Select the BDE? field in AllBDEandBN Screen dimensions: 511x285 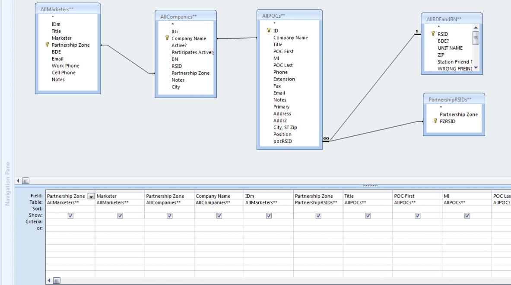pyautogui.click(x=443, y=41)
